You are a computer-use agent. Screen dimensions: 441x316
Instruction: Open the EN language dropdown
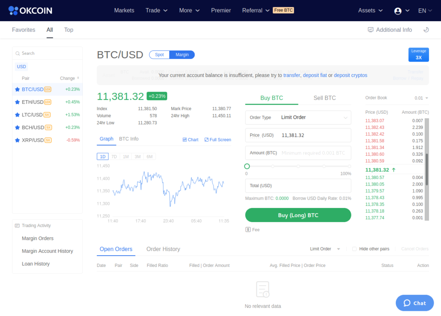(425, 11)
